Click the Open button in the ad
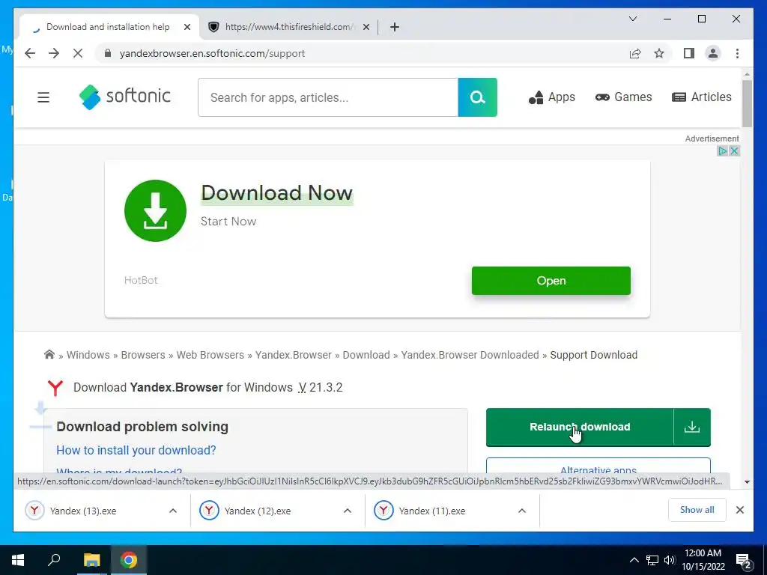 tap(551, 281)
